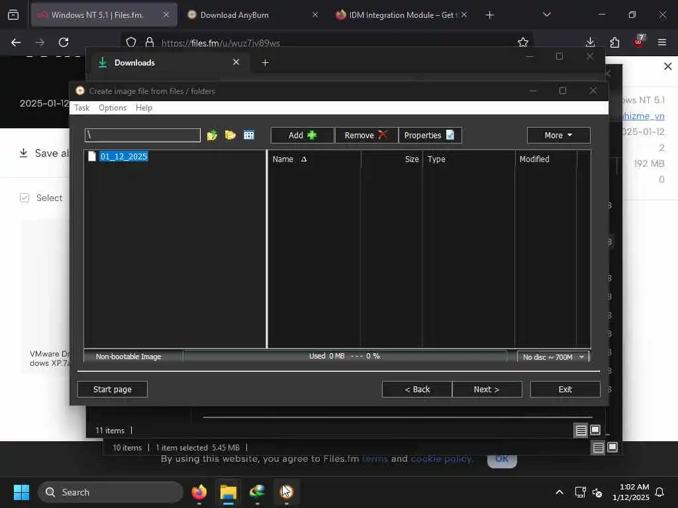Click the browser forward arrow
Screen dimensions: 678x508
[40, 42]
